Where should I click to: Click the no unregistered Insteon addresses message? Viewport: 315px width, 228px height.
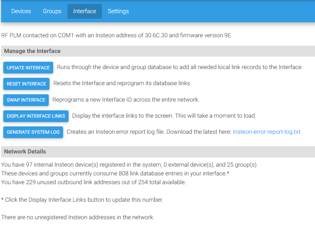pos(77,217)
